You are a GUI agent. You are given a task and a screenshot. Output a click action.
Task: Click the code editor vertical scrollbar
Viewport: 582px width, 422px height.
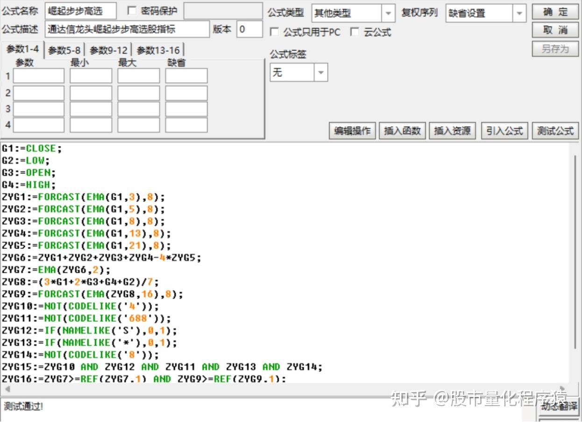coord(575,253)
